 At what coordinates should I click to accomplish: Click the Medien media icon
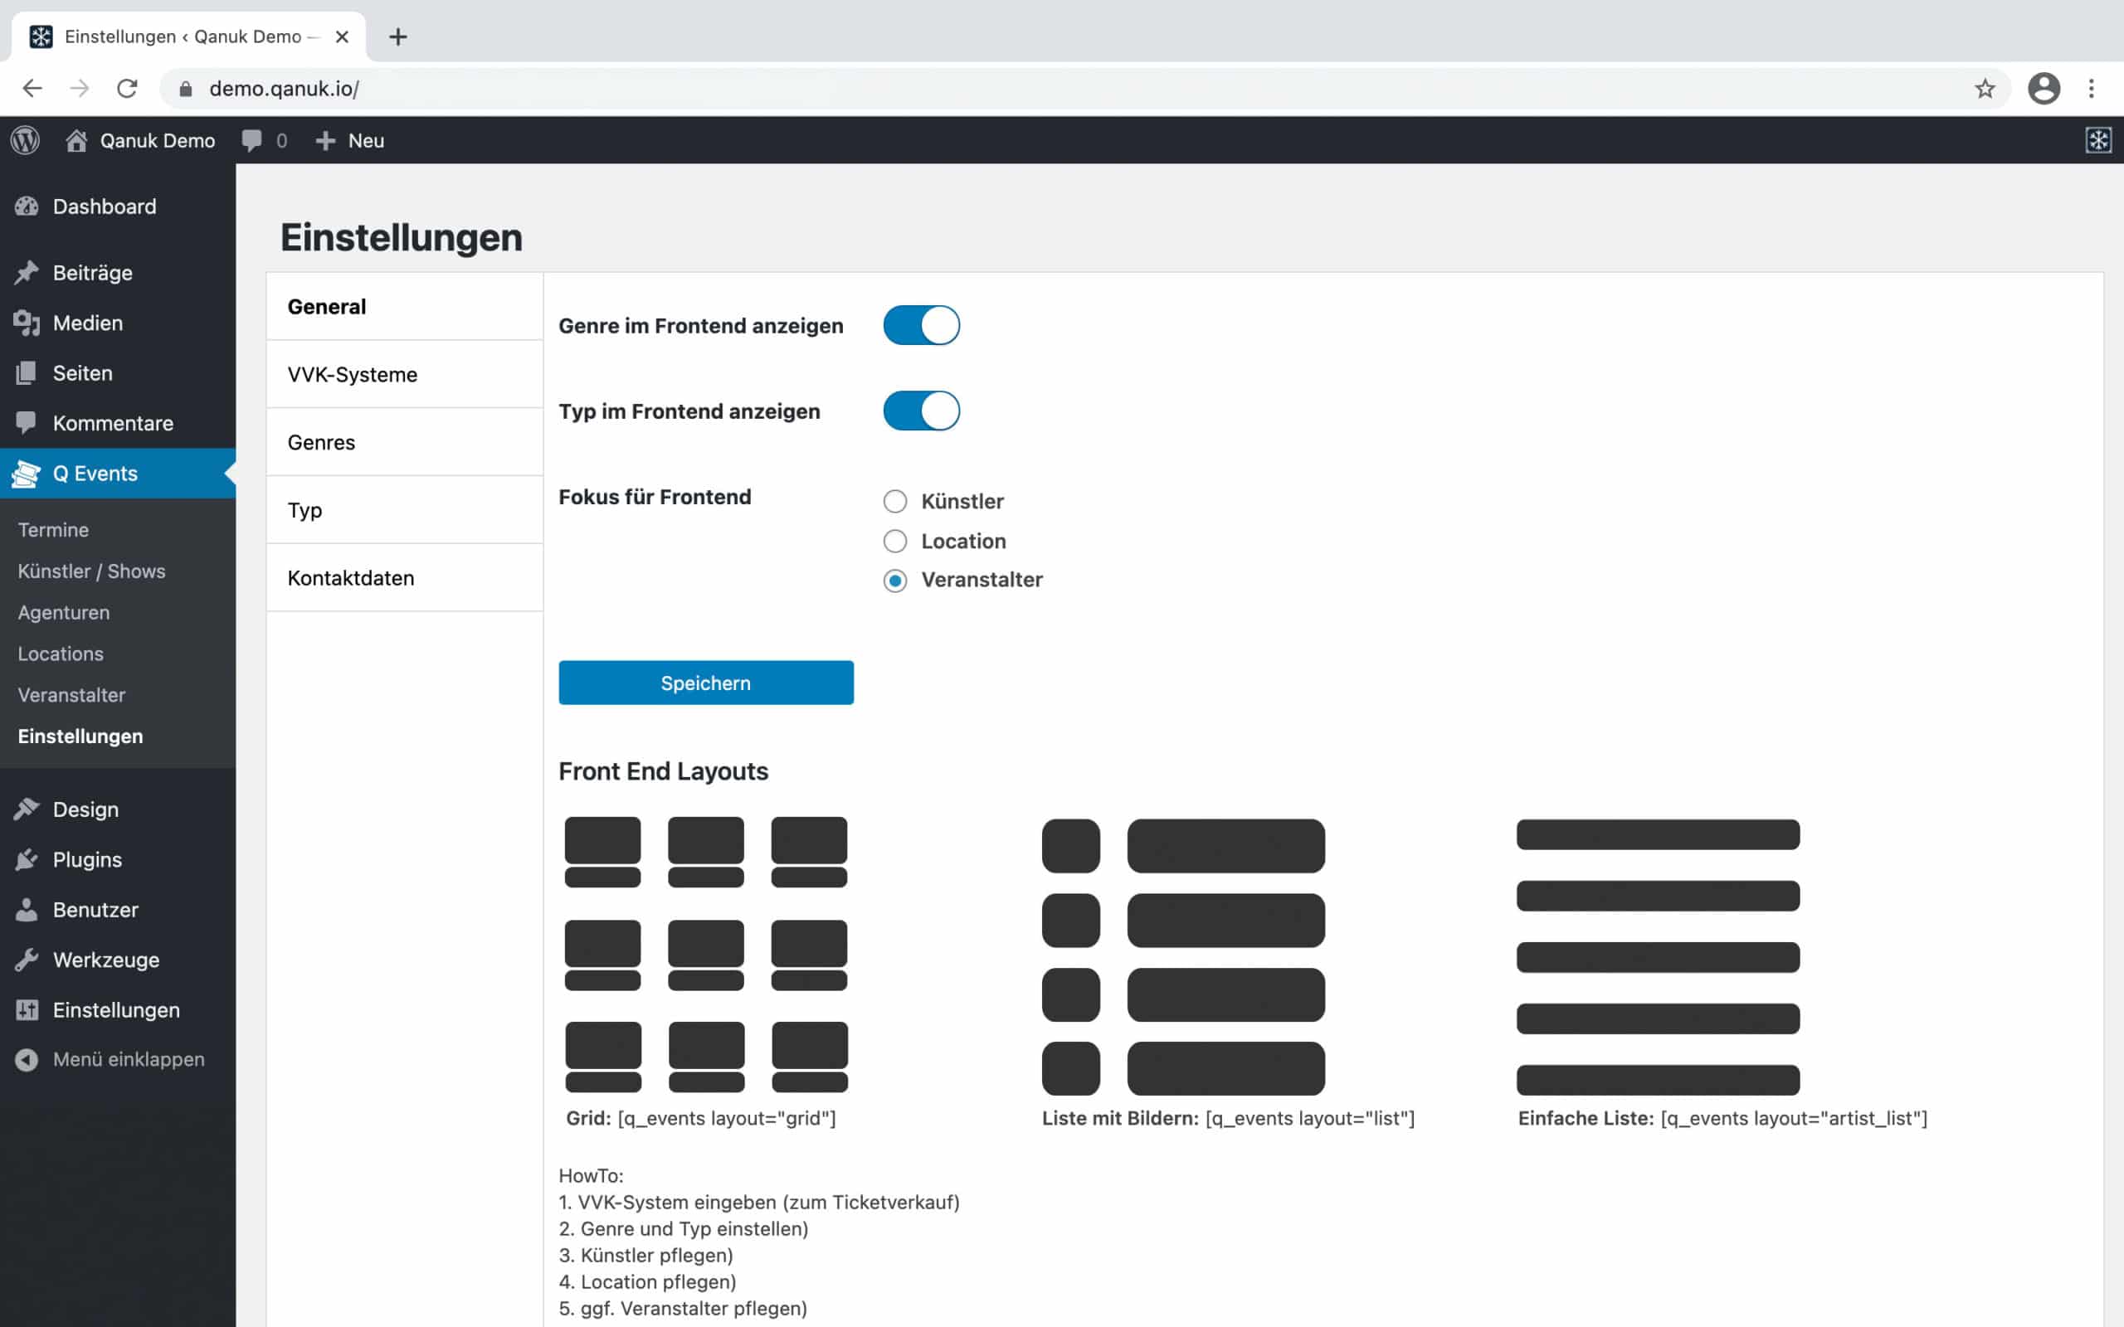[x=27, y=323]
